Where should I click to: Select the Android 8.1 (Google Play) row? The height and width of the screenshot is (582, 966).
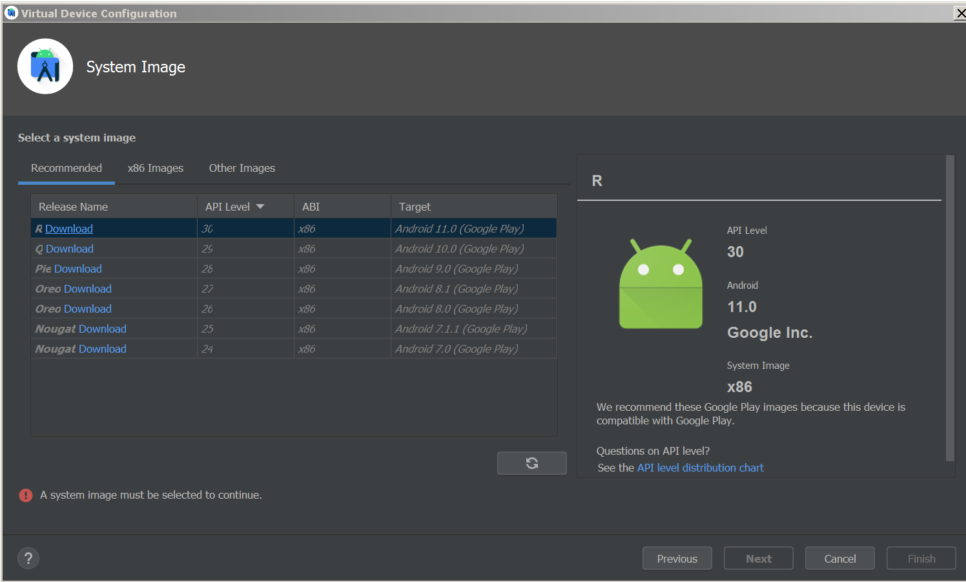[294, 289]
